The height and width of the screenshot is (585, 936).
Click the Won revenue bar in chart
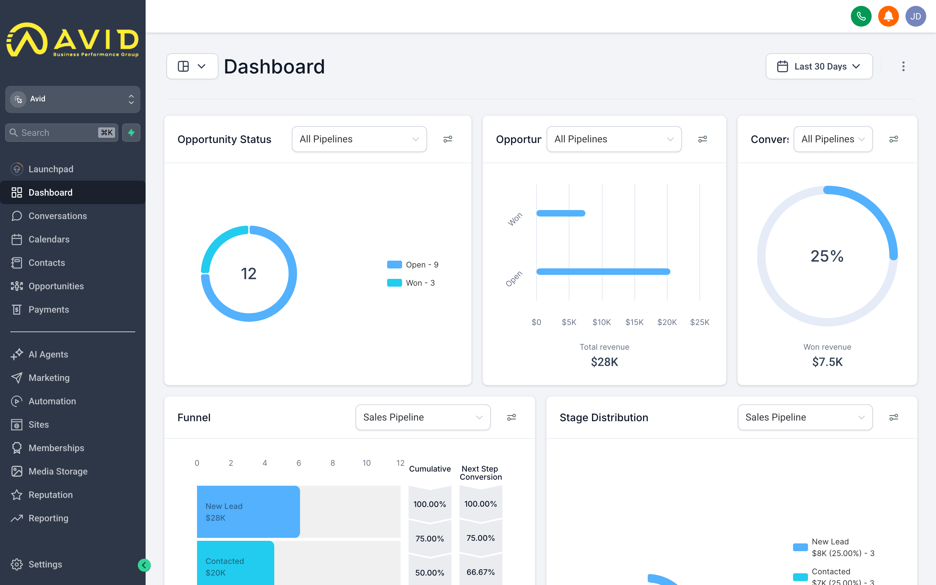[561, 213]
